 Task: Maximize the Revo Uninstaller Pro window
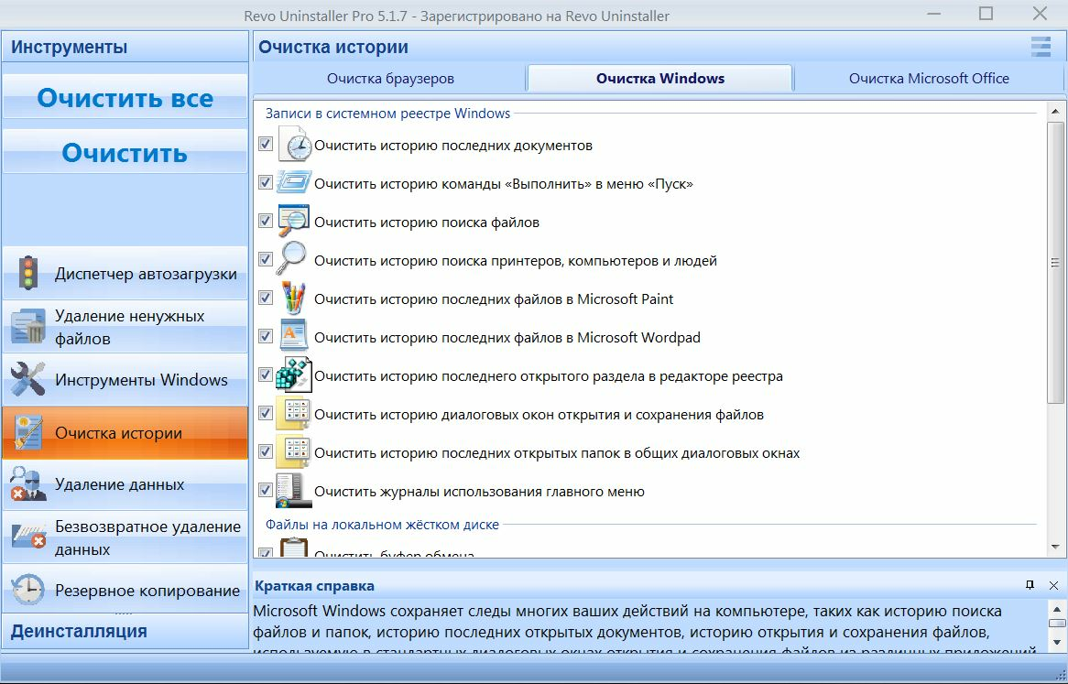986,13
